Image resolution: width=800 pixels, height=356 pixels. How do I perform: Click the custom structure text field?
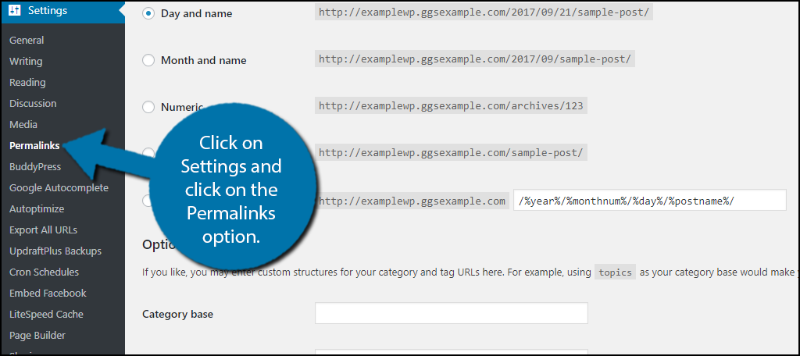pyautogui.click(x=648, y=201)
